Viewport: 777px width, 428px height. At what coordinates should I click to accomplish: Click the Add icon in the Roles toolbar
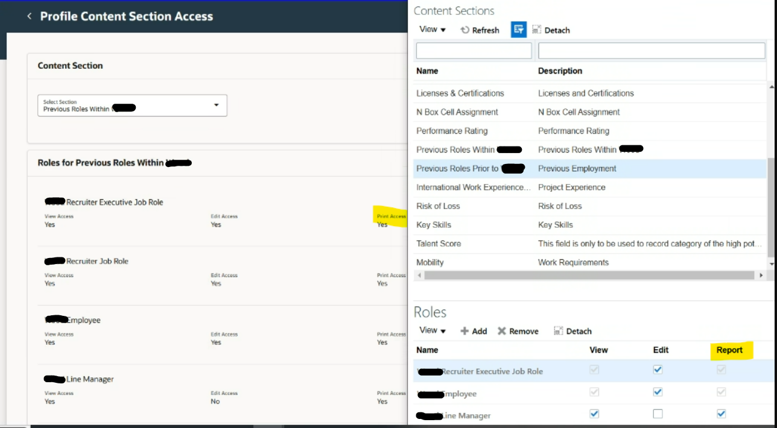point(474,330)
